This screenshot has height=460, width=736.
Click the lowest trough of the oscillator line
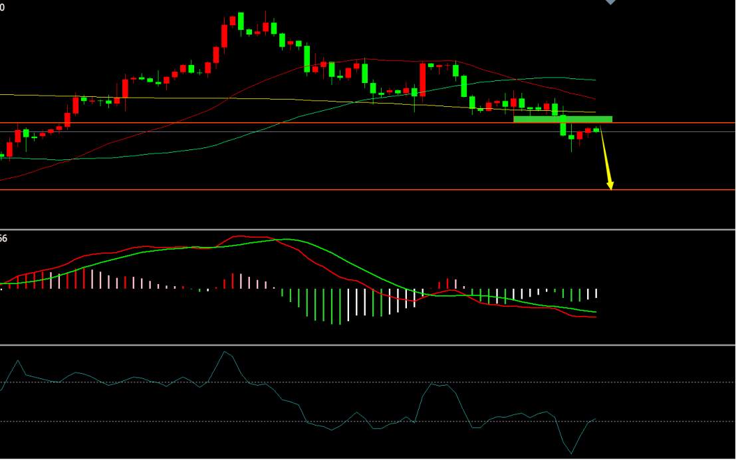[571, 453]
